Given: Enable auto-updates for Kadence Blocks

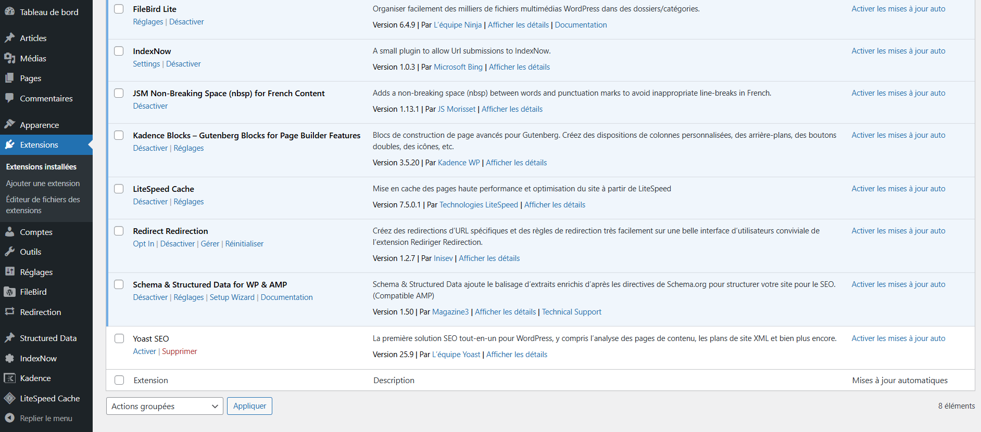Looking at the screenshot, I should point(898,135).
